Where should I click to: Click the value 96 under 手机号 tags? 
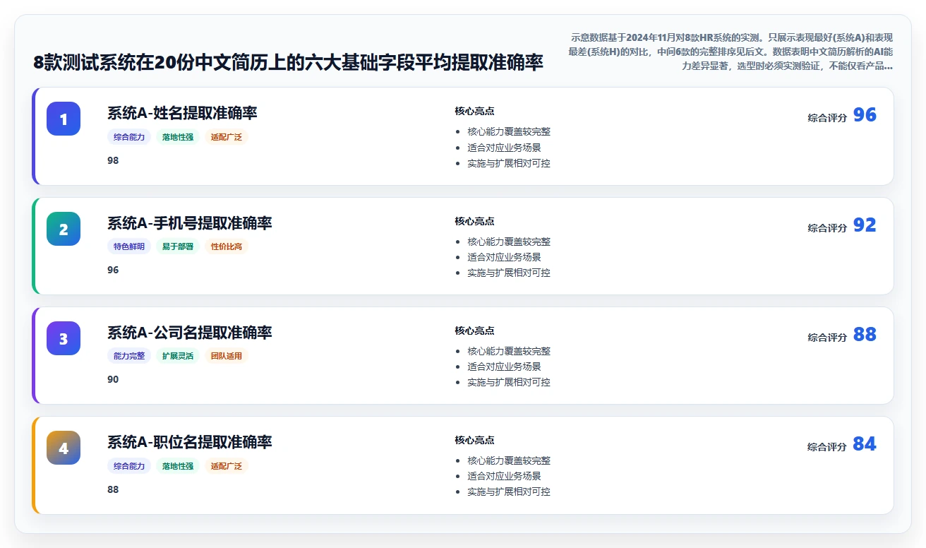[113, 270]
